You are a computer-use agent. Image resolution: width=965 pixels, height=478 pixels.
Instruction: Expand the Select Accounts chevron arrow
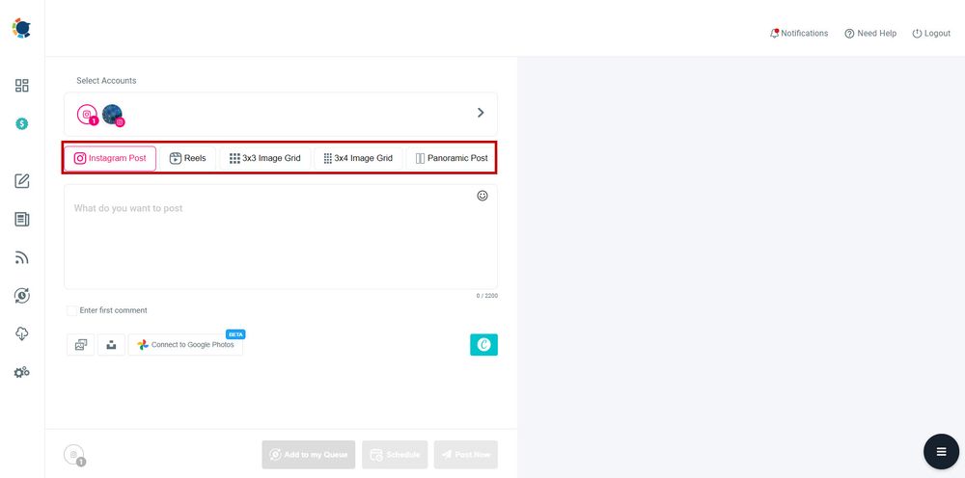(x=481, y=113)
